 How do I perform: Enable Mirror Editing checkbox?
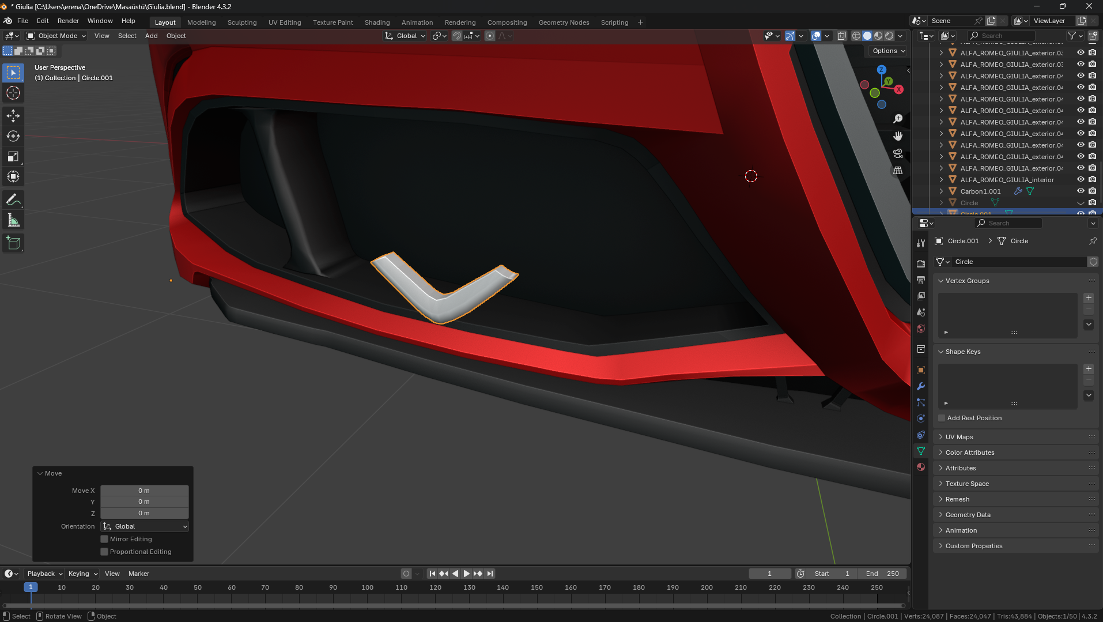point(104,539)
